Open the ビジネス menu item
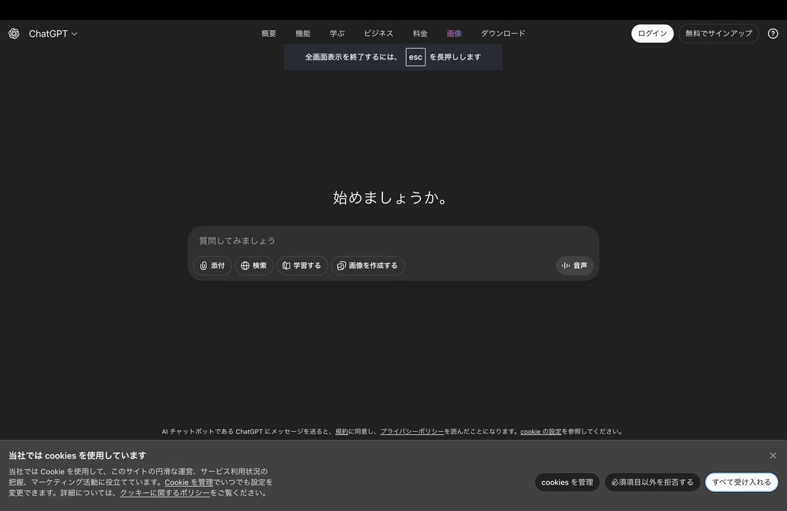Viewport: 787px width, 511px height. coord(378,33)
